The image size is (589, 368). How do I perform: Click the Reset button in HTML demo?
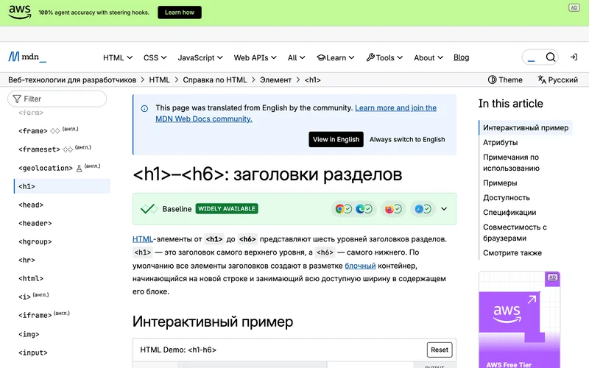[439, 350]
